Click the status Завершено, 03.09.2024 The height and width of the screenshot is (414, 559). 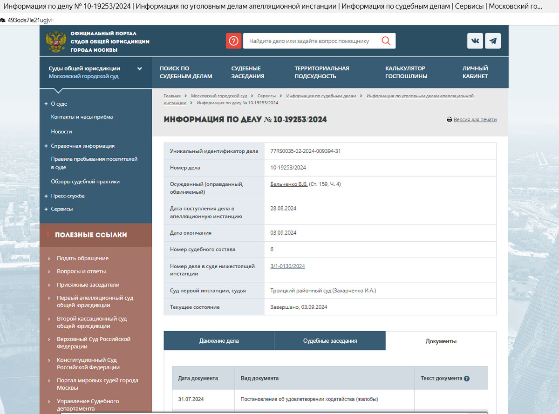(x=299, y=307)
